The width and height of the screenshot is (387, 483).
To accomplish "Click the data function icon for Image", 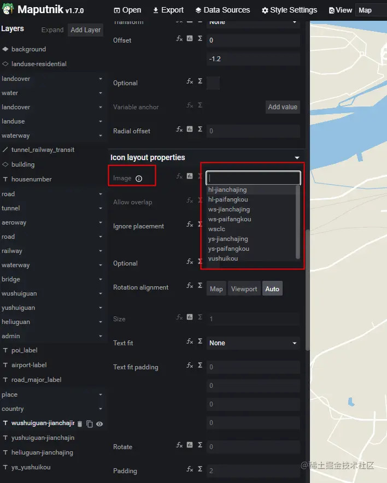I will click(190, 176).
